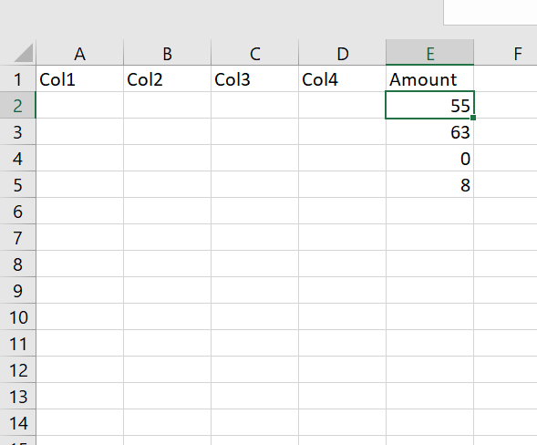Select row 4 header
Screen dimensions: 537x445
click(18, 158)
